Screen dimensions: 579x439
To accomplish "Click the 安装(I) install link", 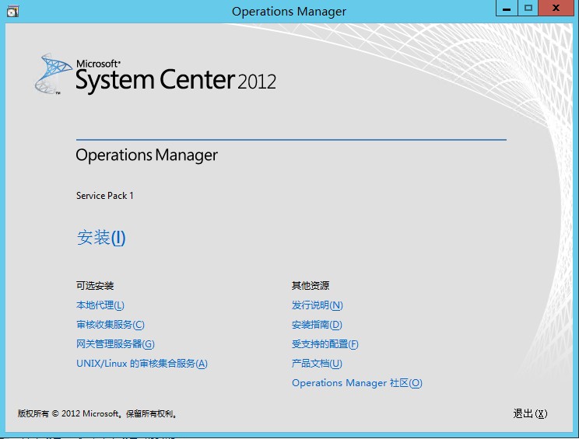I will [x=101, y=238].
